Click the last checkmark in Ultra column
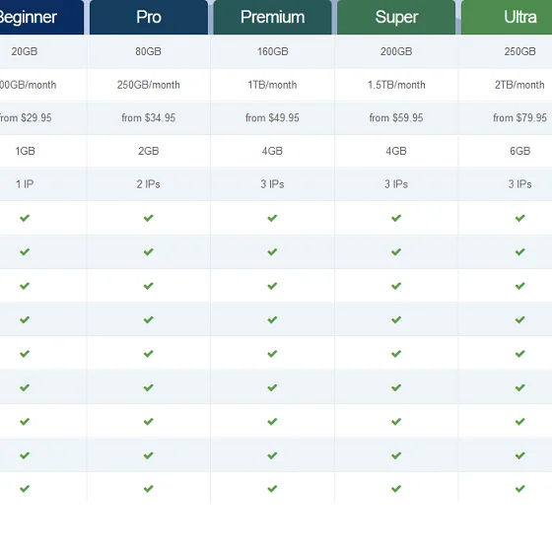Image resolution: width=552 pixels, height=551 pixels. [520, 489]
